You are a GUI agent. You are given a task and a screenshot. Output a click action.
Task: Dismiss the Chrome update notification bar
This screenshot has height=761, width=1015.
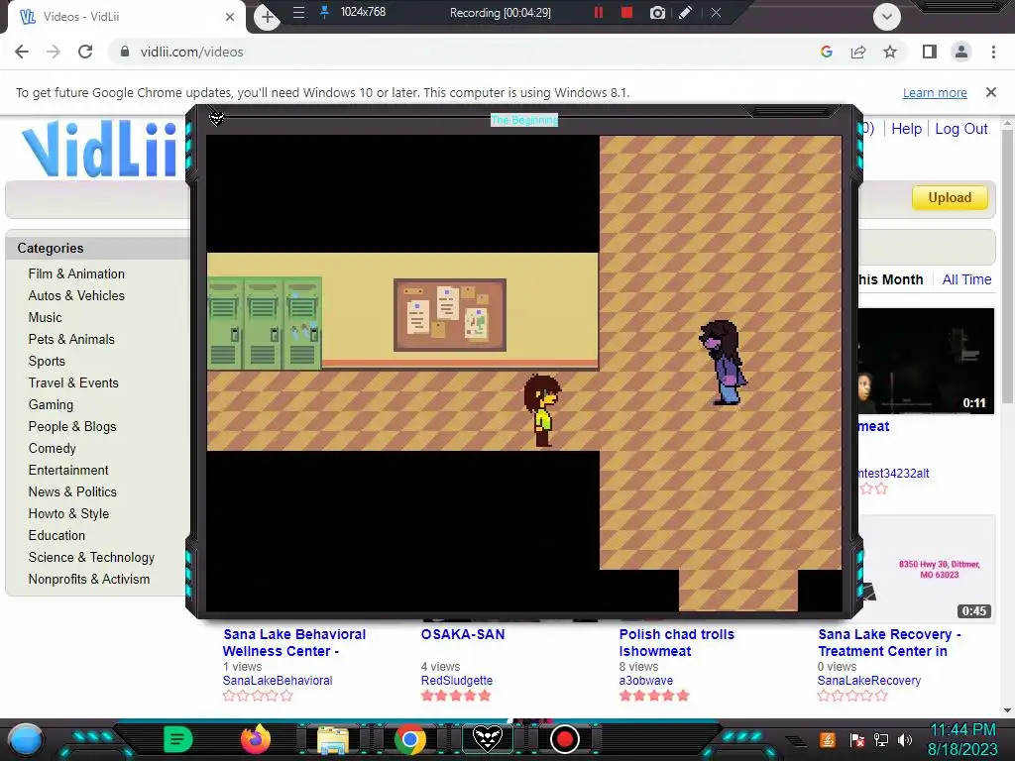click(x=991, y=92)
